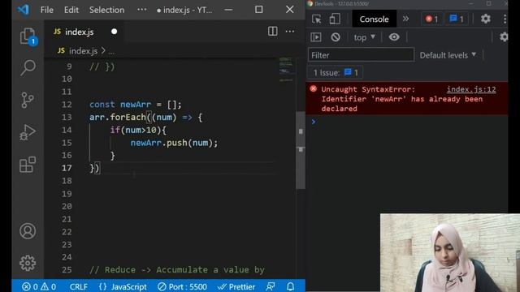Click the blue issues count badge in DevTools
Viewport: 520px width, 292px height.
click(x=457, y=19)
